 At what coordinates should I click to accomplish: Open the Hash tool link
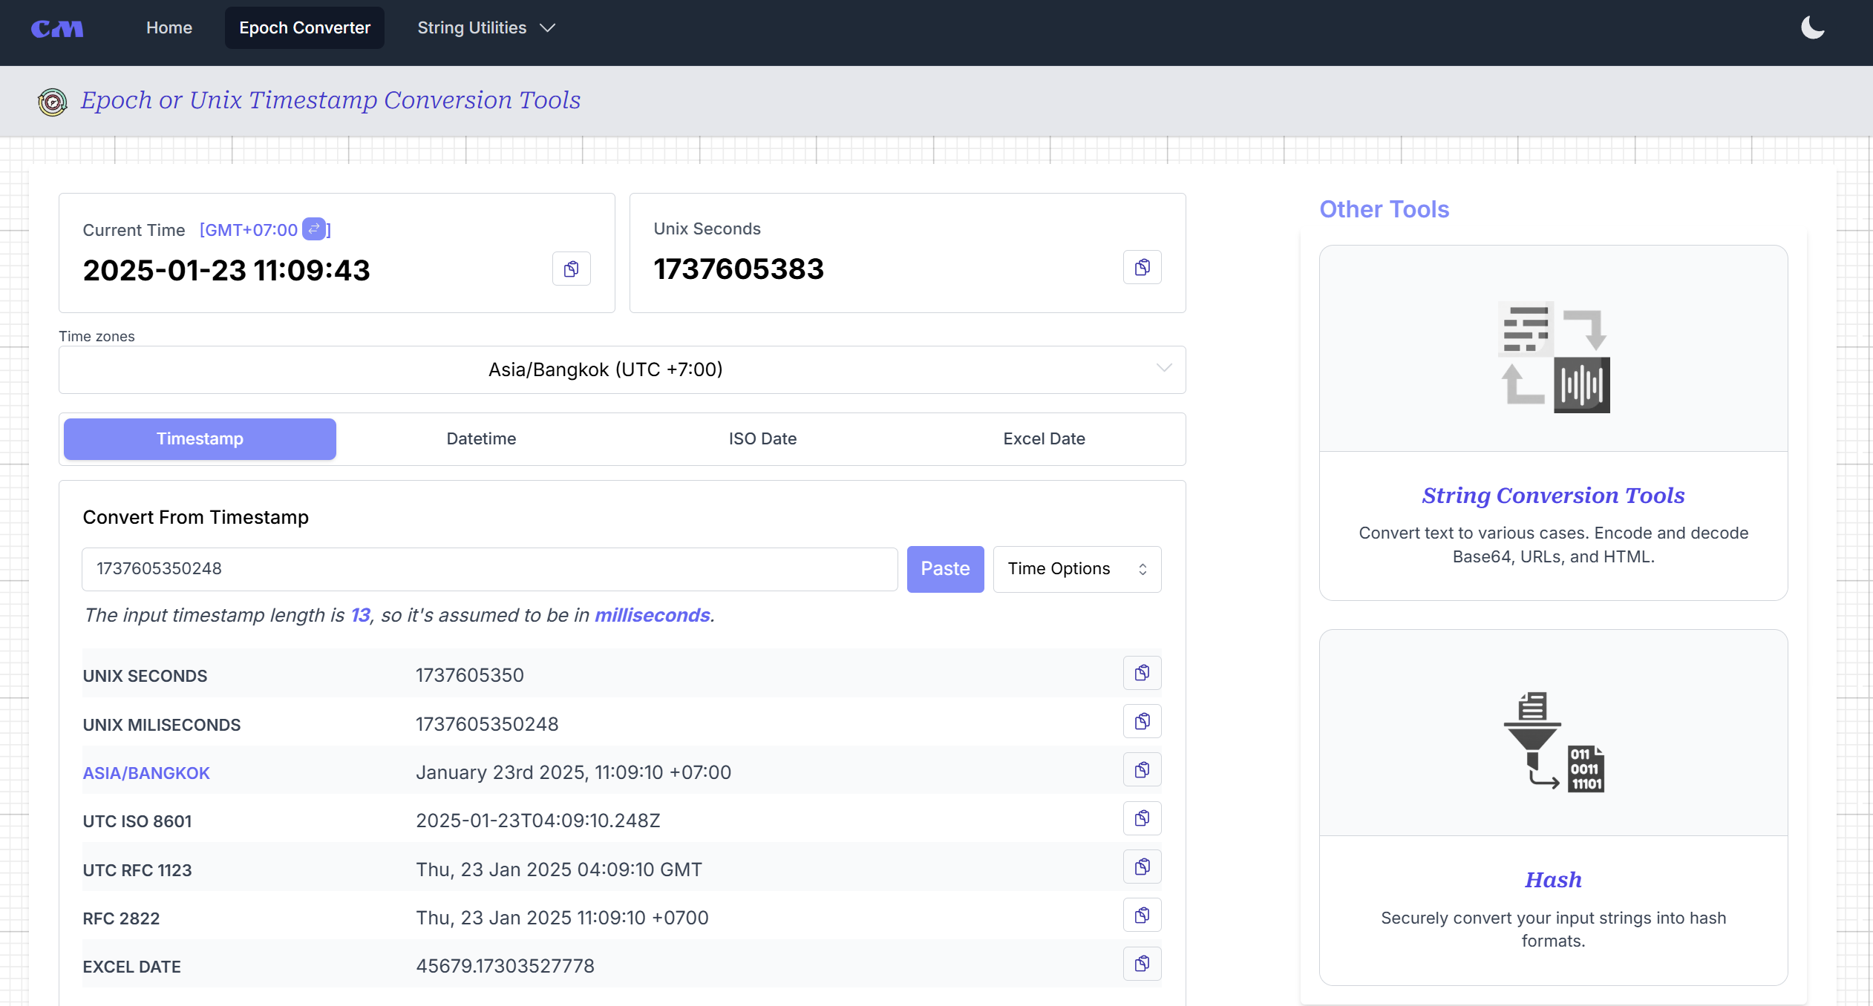[x=1553, y=880]
